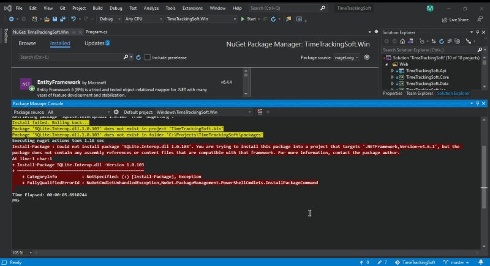Image resolution: width=490 pixels, height=266 pixels.
Task: Open Default project dropdown in console
Action: [x=203, y=112]
